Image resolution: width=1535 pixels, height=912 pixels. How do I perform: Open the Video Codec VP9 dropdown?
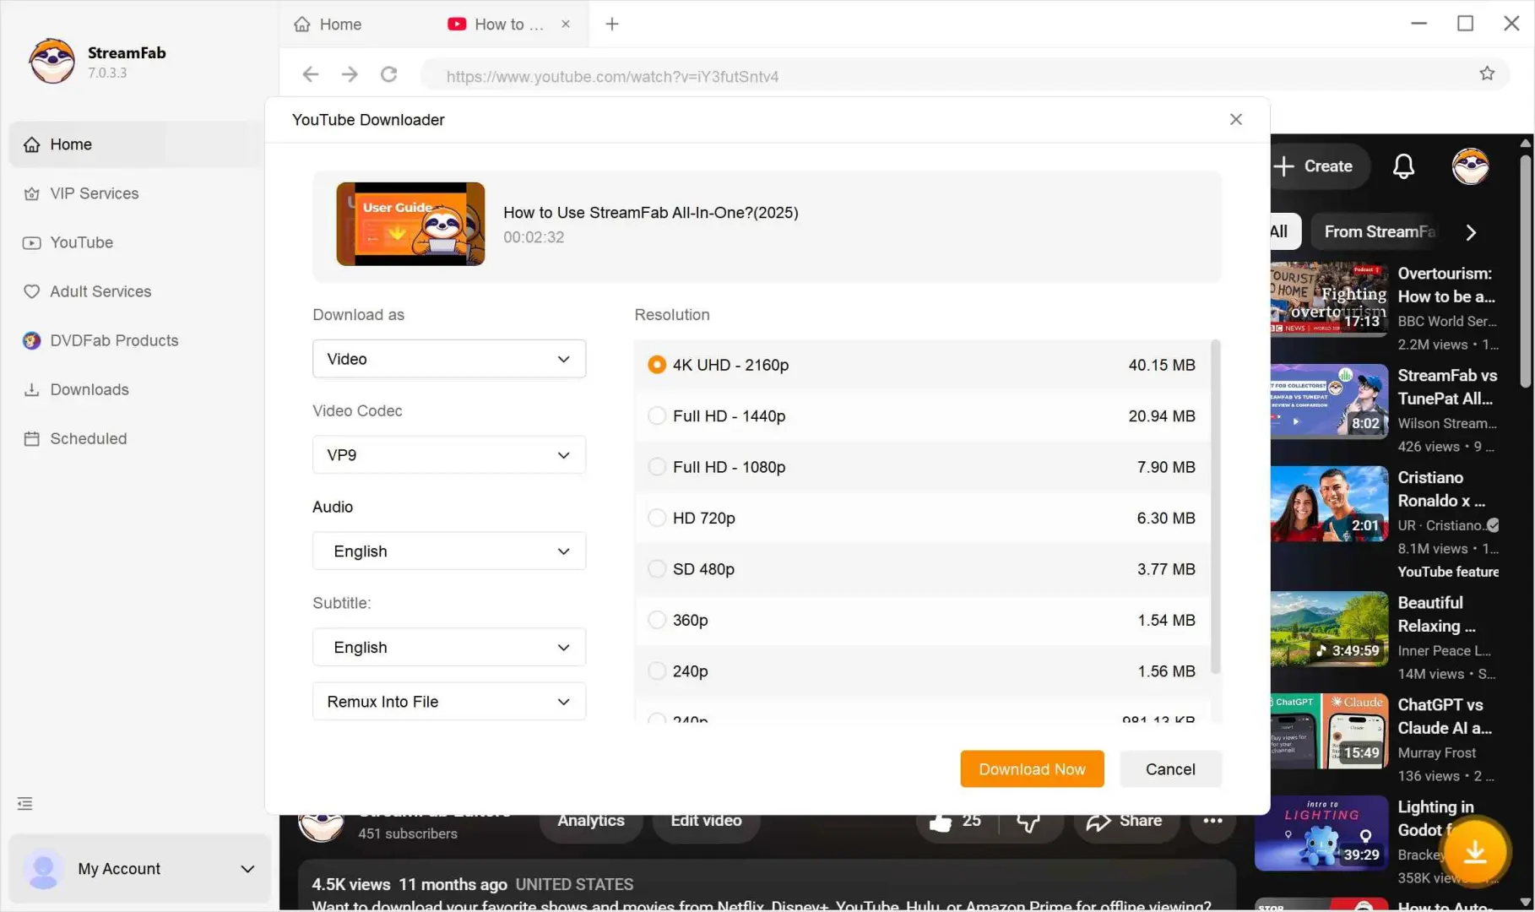click(x=449, y=455)
